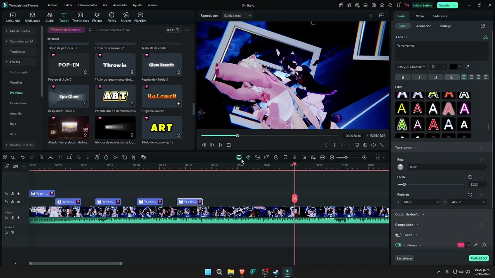Open the Calidad total quality dropdown
This screenshot has width=495, height=278.
(x=237, y=16)
